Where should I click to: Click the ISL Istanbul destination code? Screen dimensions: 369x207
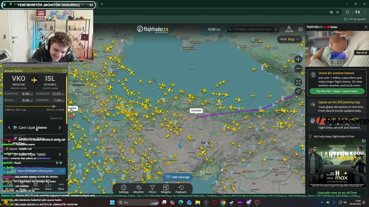tap(50, 79)
